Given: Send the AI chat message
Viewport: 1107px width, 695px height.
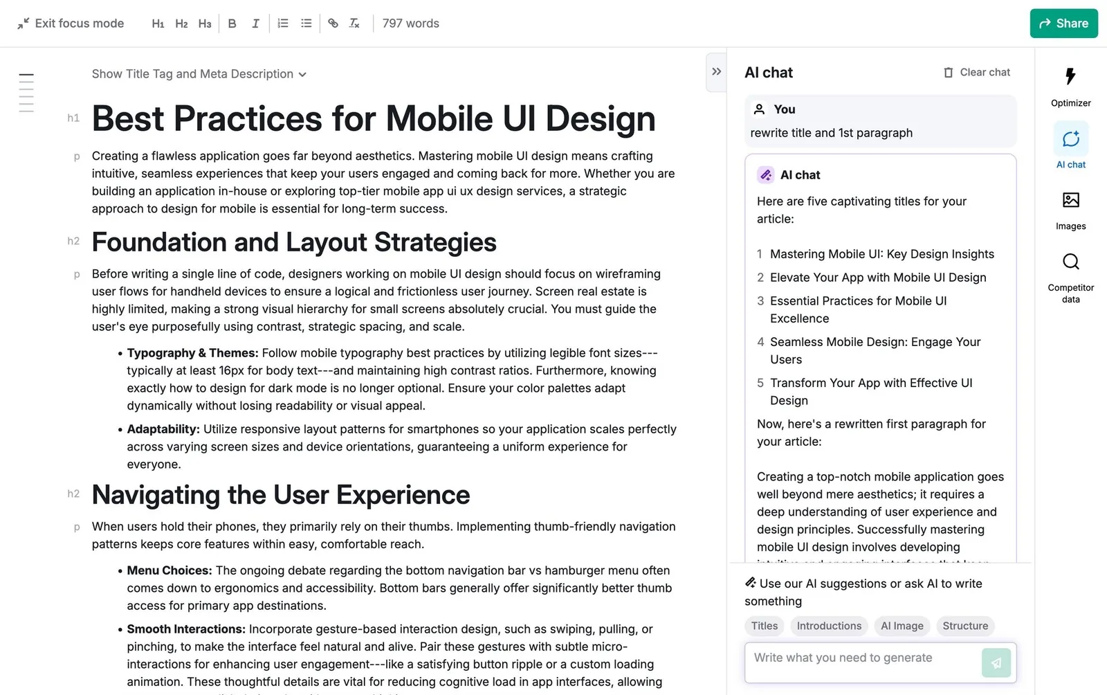Looking at the screenshot, I should pyautogui.click(x=996, y=663).
